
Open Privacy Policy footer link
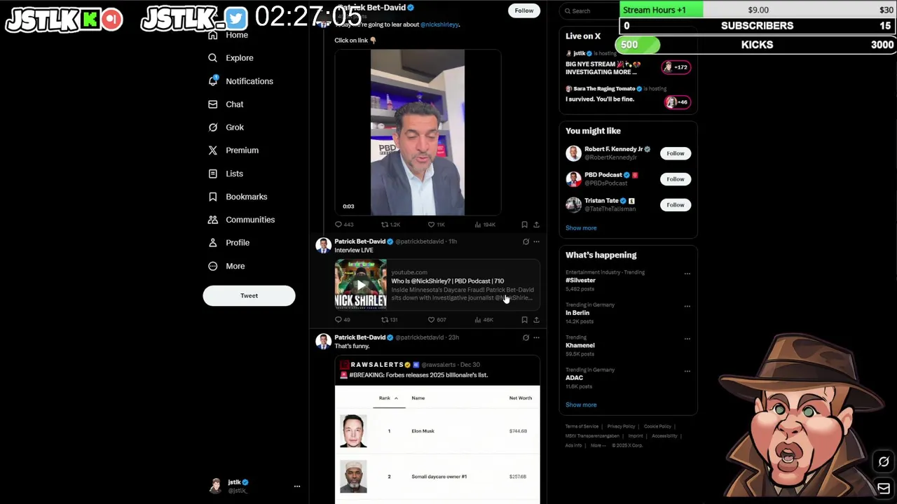621,426
